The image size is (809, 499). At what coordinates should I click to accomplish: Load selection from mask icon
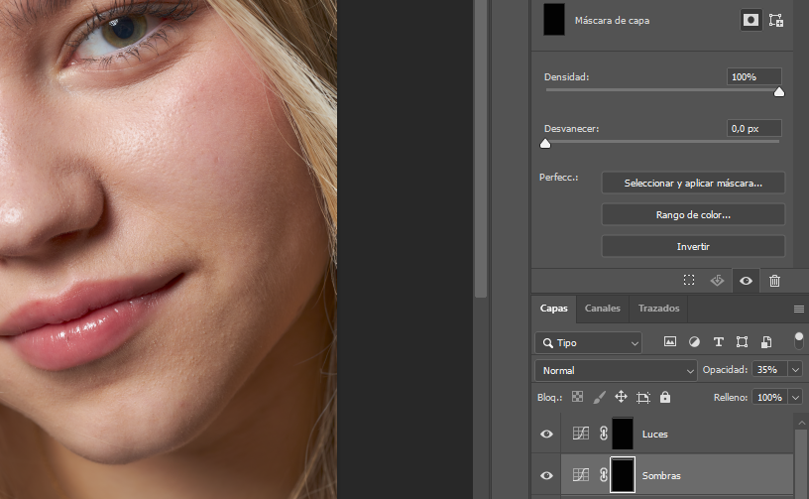point(689,281)
